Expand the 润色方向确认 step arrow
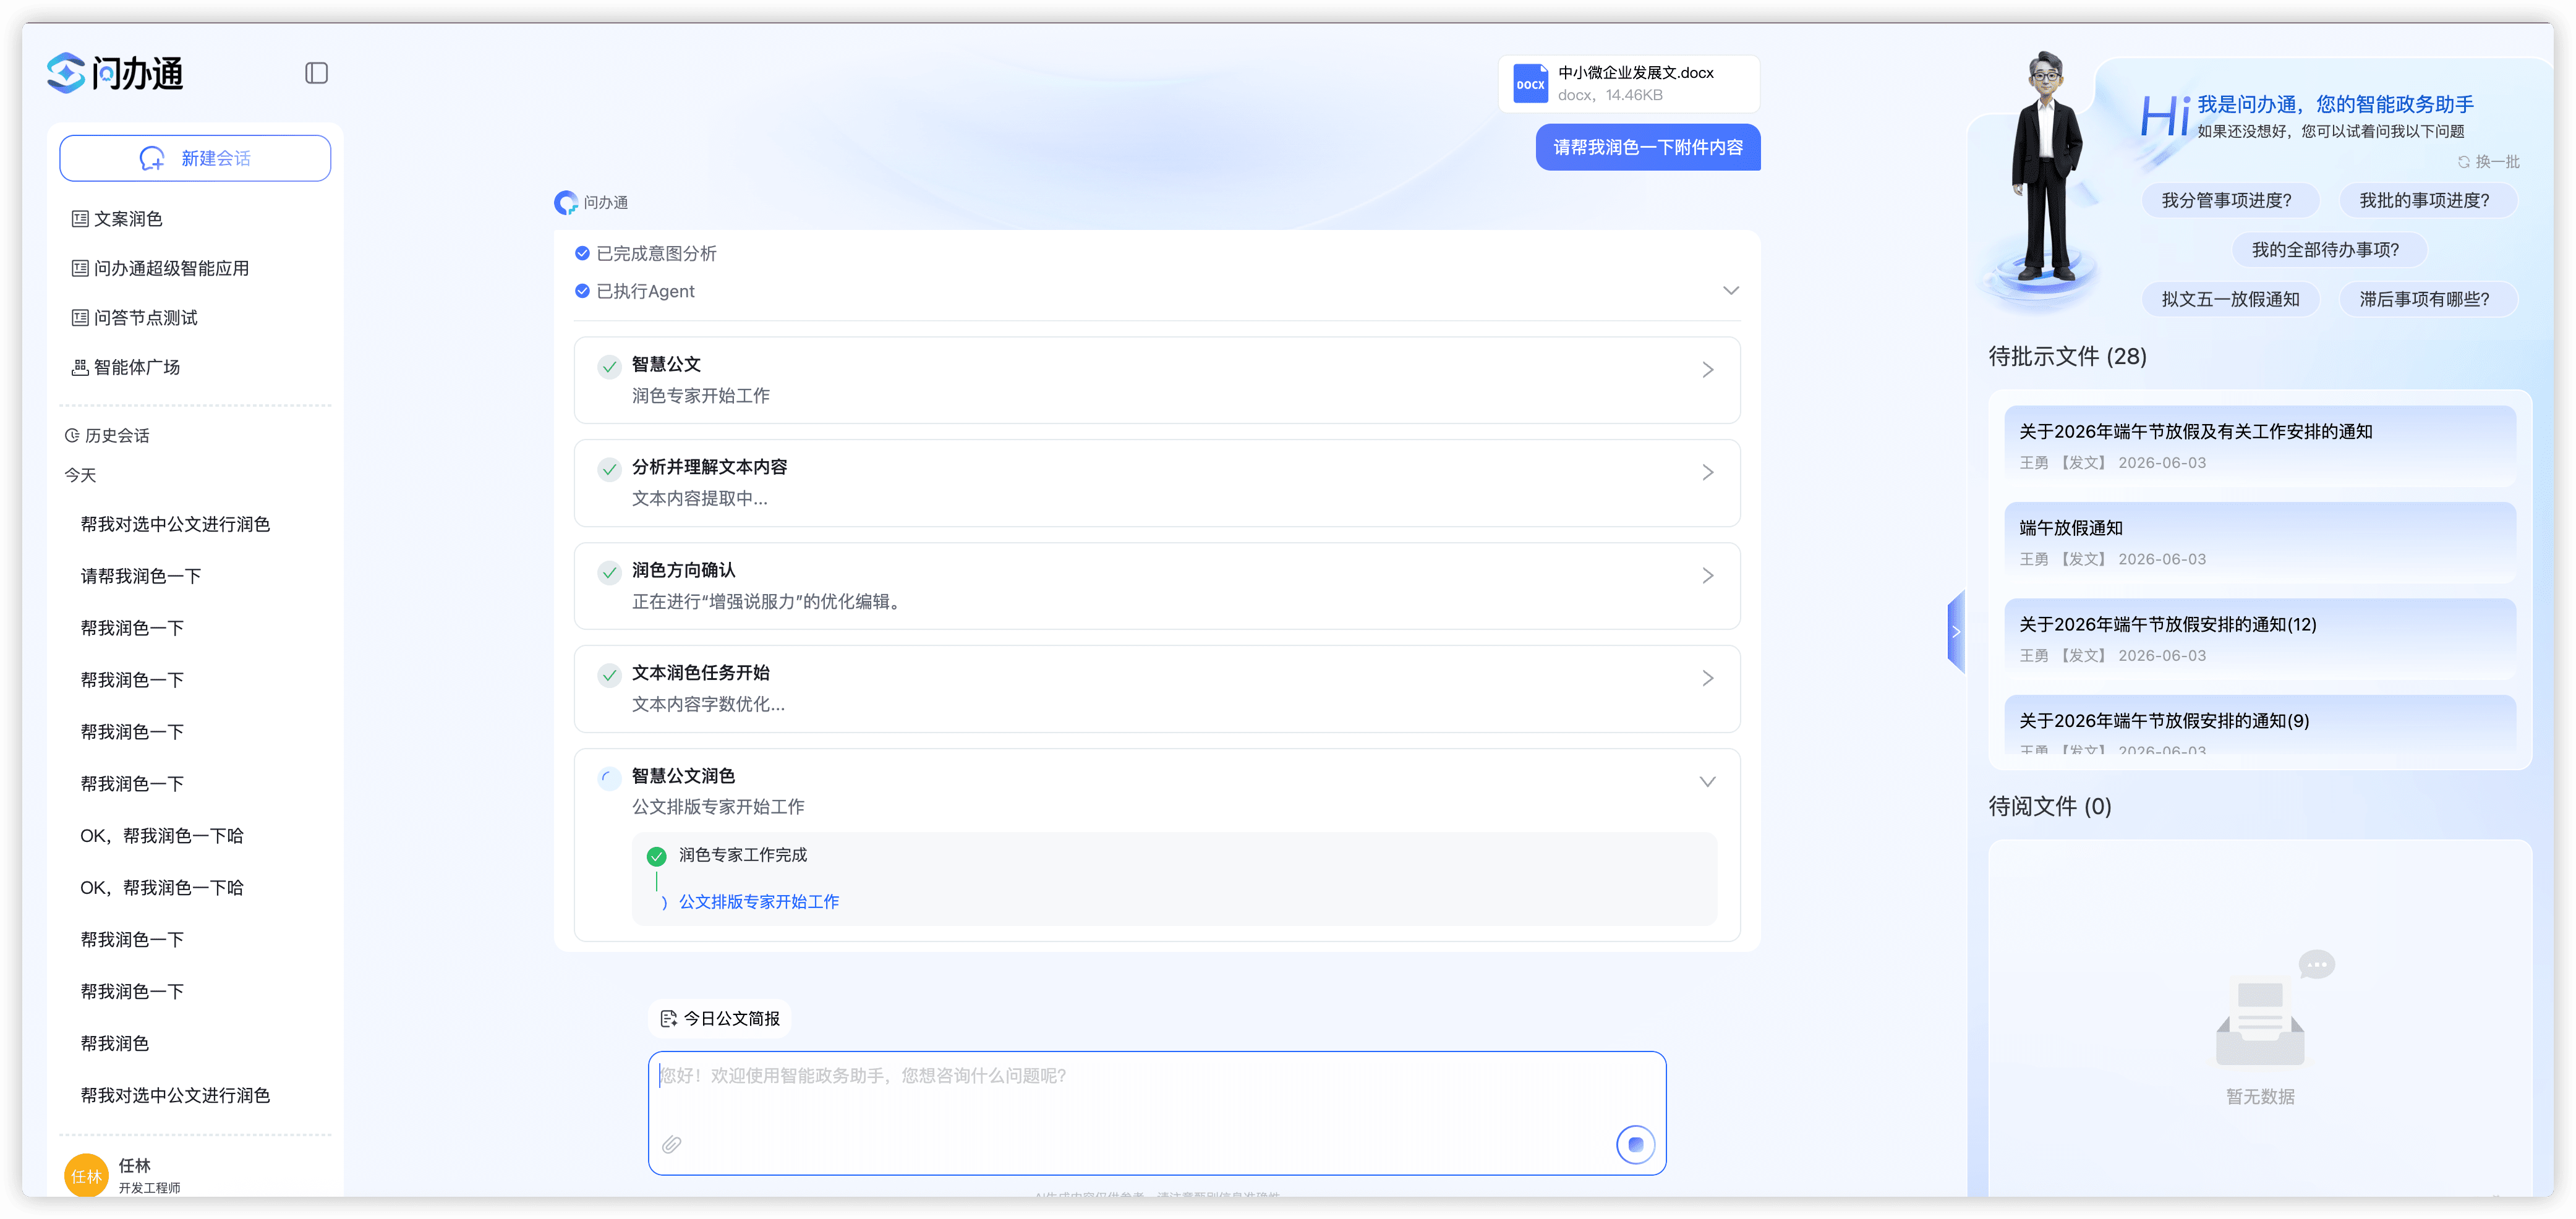 [x=1708, y=576]
